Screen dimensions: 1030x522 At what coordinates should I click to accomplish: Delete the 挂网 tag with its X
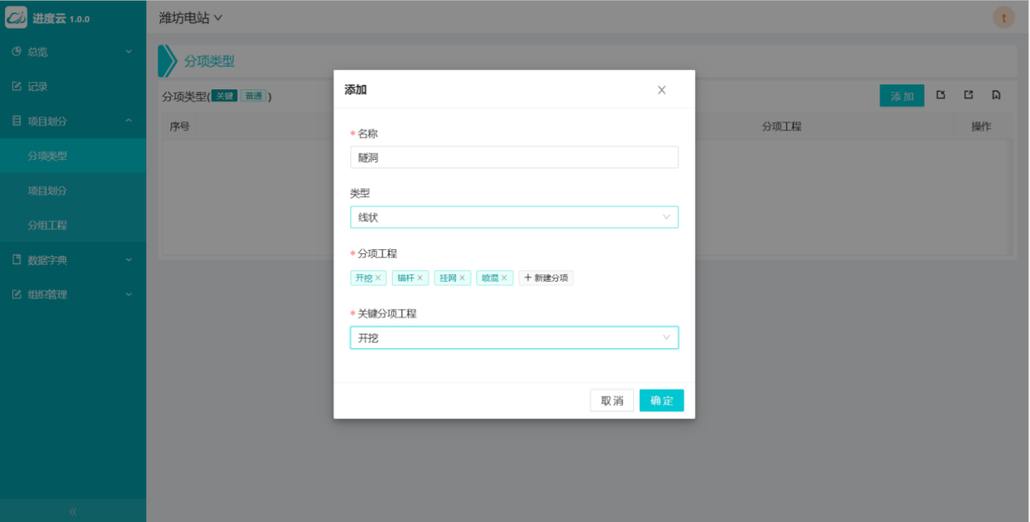tap(462, 278)
